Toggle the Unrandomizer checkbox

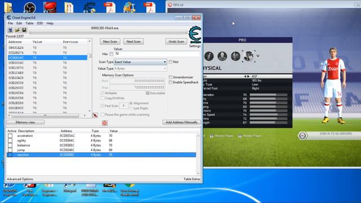tap(170, 77)
